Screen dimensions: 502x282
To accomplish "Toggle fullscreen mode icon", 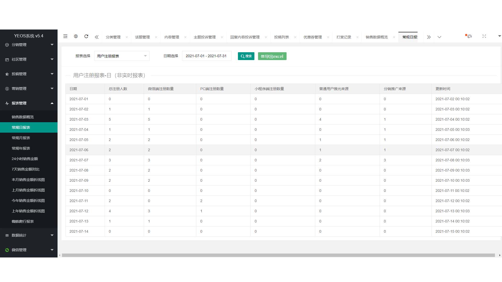I will coord(484,36).
